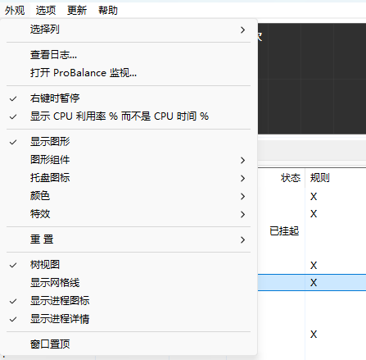366x360 pixels.
Task: Open ProBalance 监视 window entry
Action: pyautogui.click(x=129, y=73)
